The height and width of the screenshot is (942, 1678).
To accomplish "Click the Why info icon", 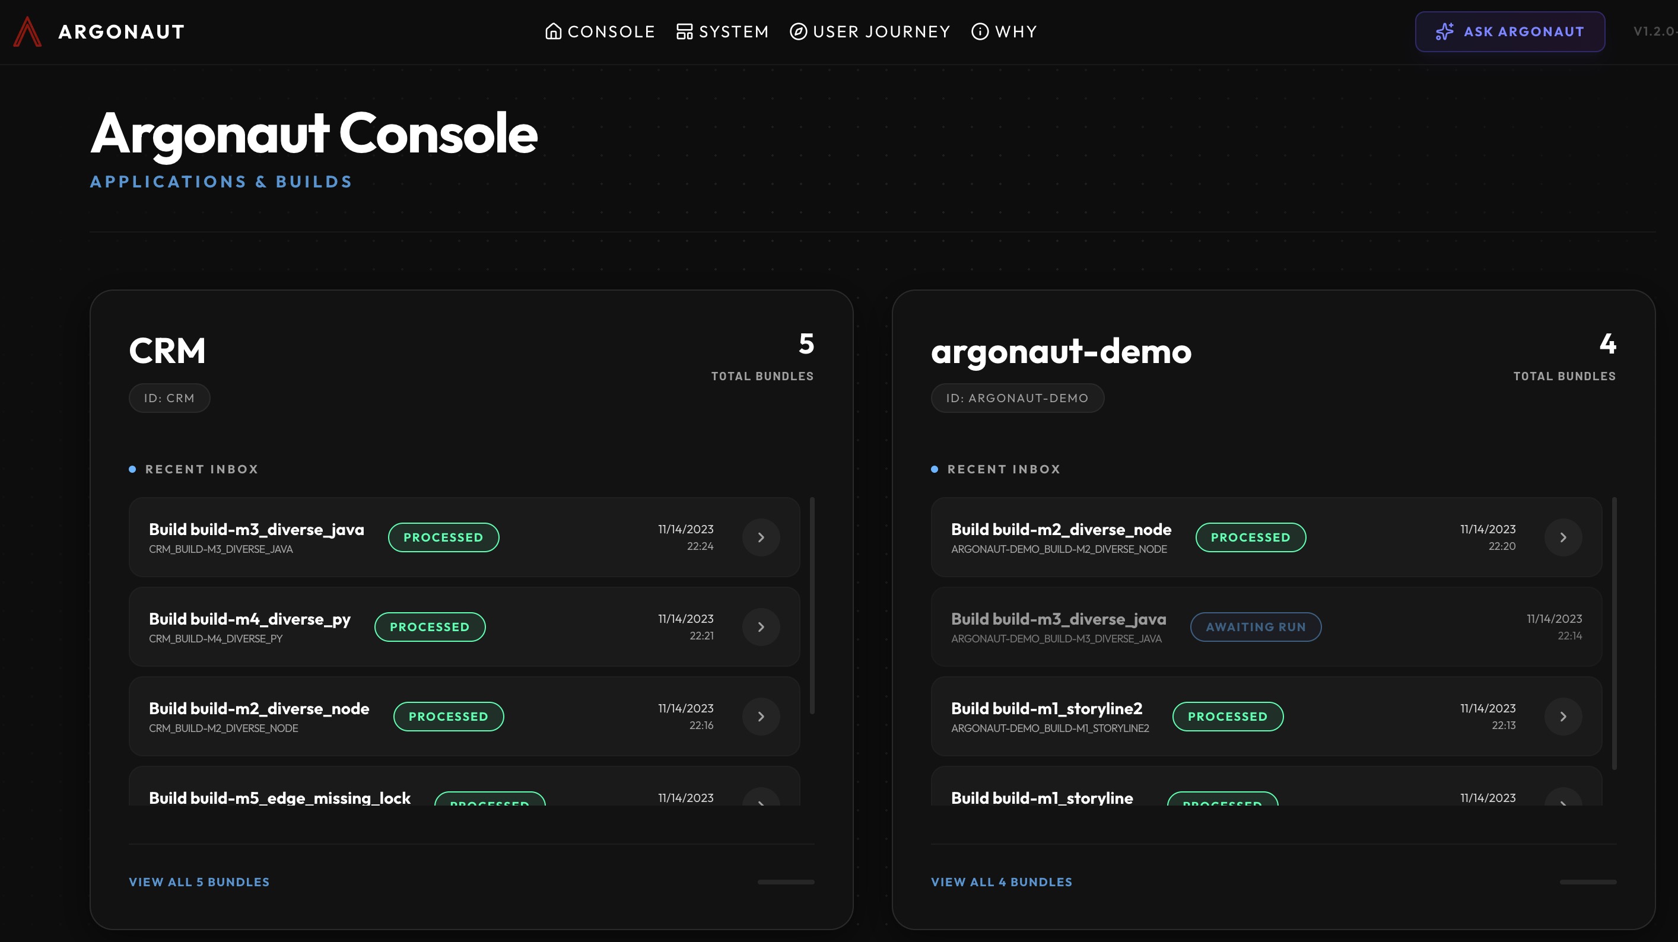I will 980,31.
